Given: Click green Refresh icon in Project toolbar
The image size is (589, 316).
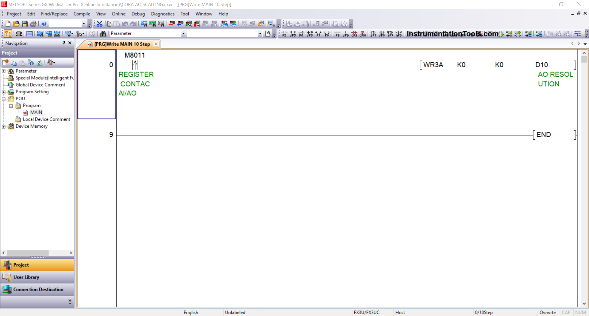Looking at the screenshot, I should pyautogui.click(x=39, y=63).
